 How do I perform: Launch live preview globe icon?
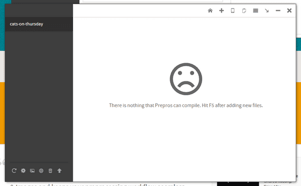click(x=41, y=170)
